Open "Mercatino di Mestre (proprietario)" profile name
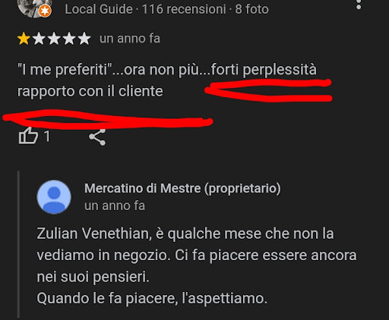 pos(182,189)
